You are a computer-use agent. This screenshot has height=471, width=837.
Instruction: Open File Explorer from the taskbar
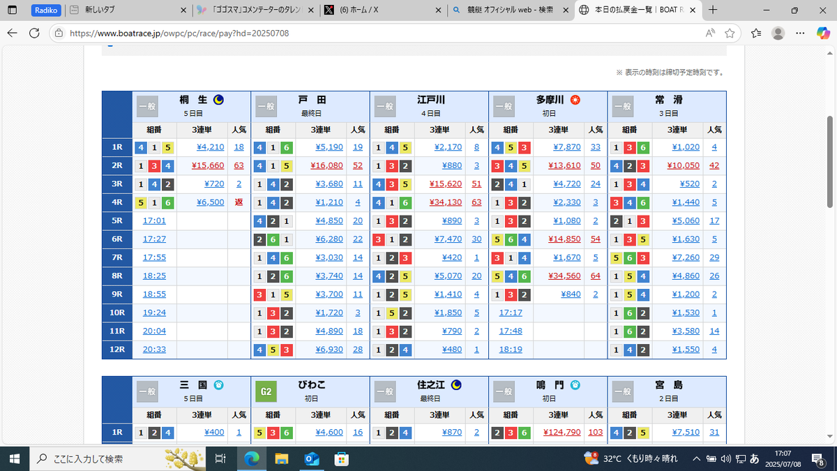pos(282,458)
